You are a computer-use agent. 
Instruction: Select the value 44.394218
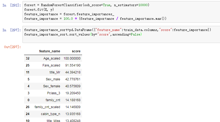pos(73,72)
